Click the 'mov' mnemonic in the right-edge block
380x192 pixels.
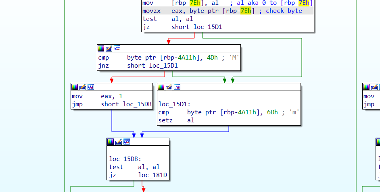369,96
